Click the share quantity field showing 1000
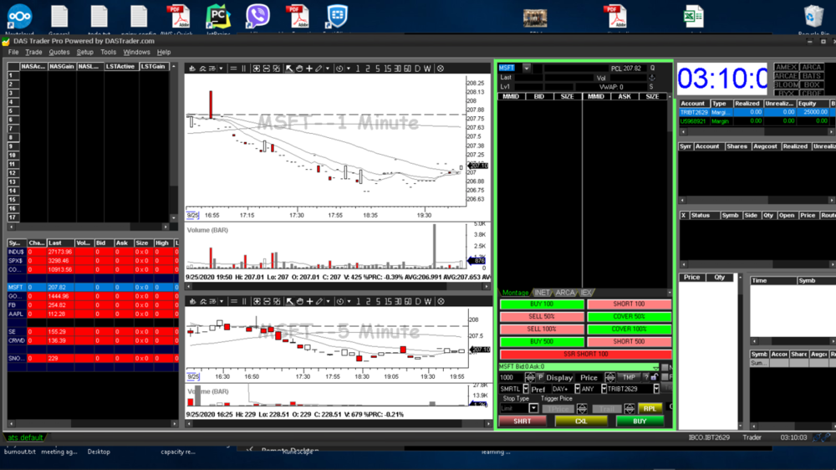The width and height of the screenshot is (836, 470). 509,378
